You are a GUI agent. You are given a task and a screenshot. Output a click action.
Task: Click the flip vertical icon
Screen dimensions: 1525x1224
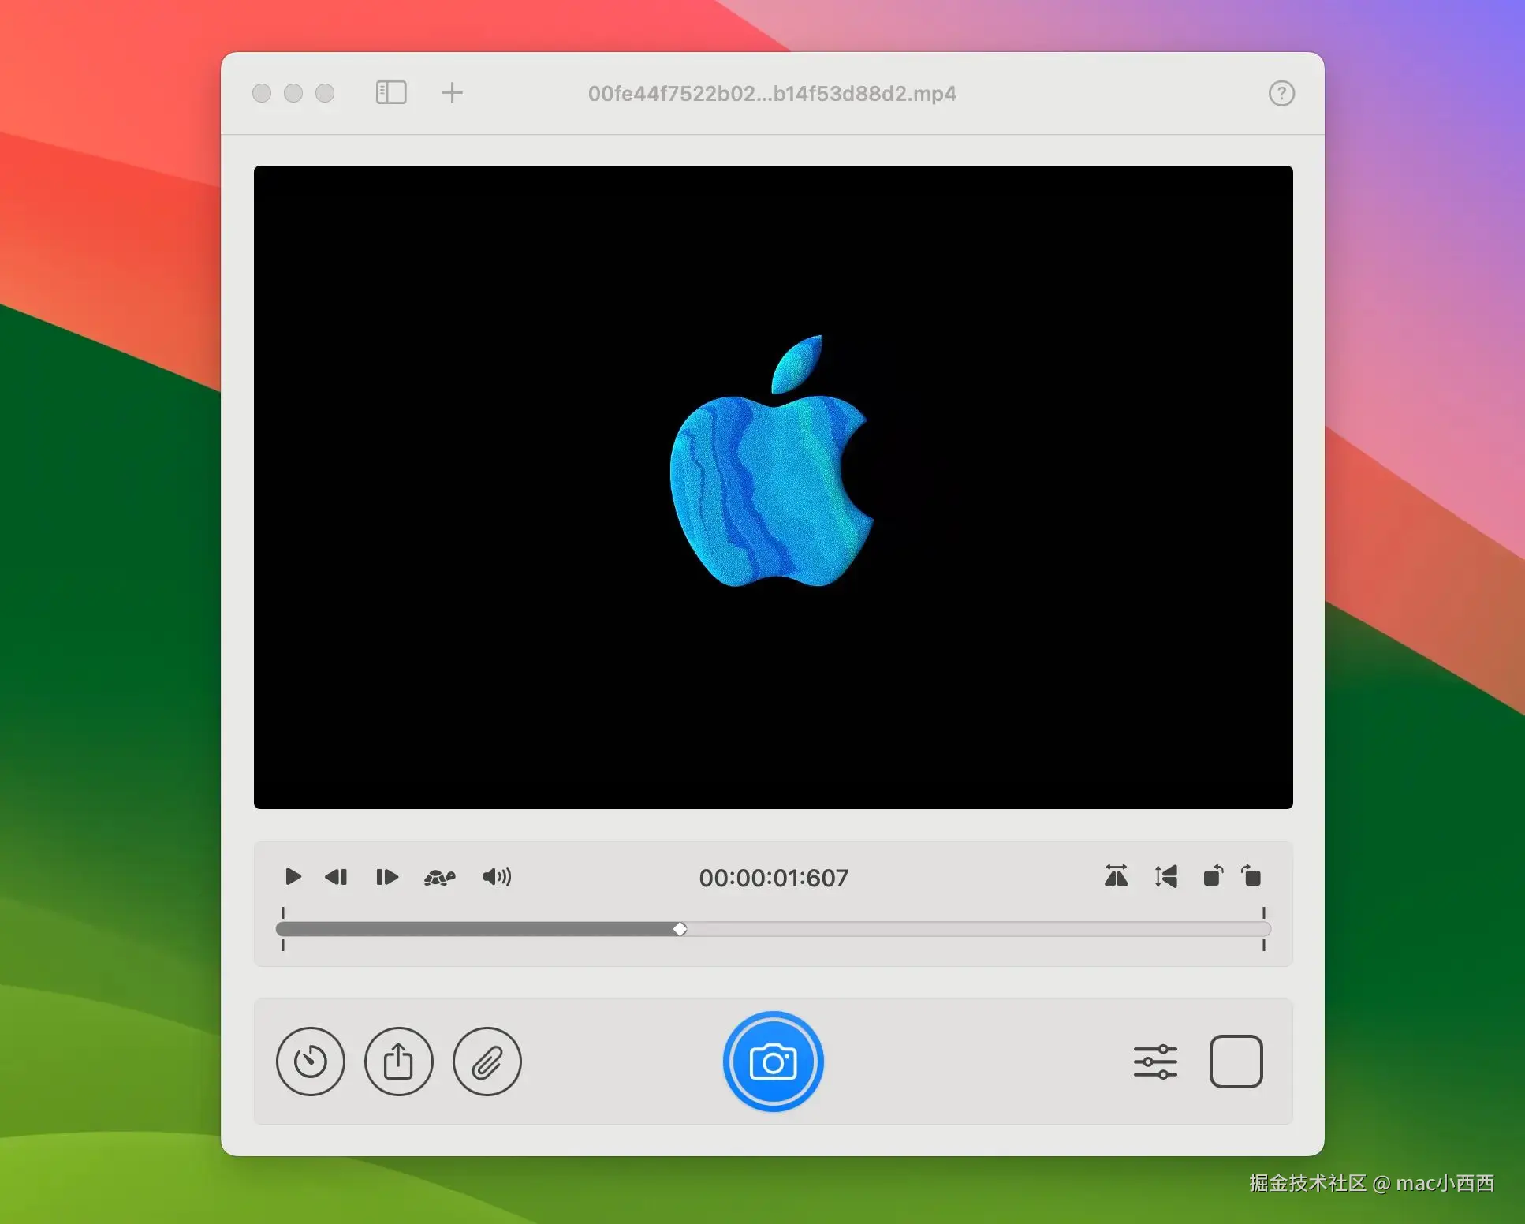click(1165, 877)
